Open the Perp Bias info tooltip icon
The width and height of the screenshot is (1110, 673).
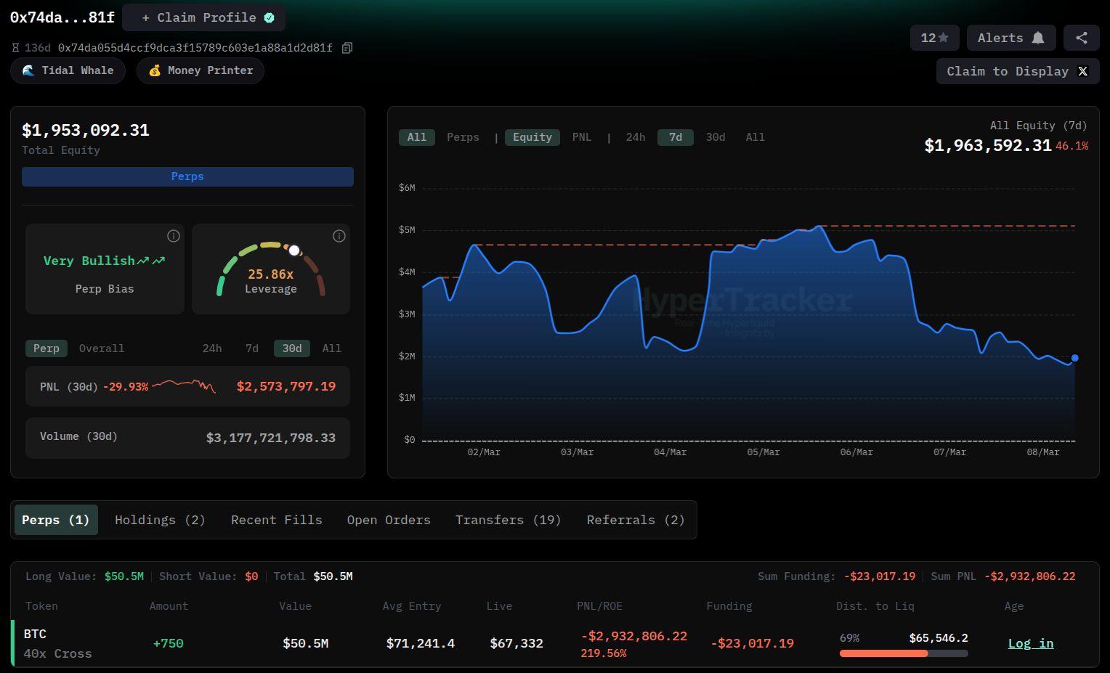click(173, 236)
